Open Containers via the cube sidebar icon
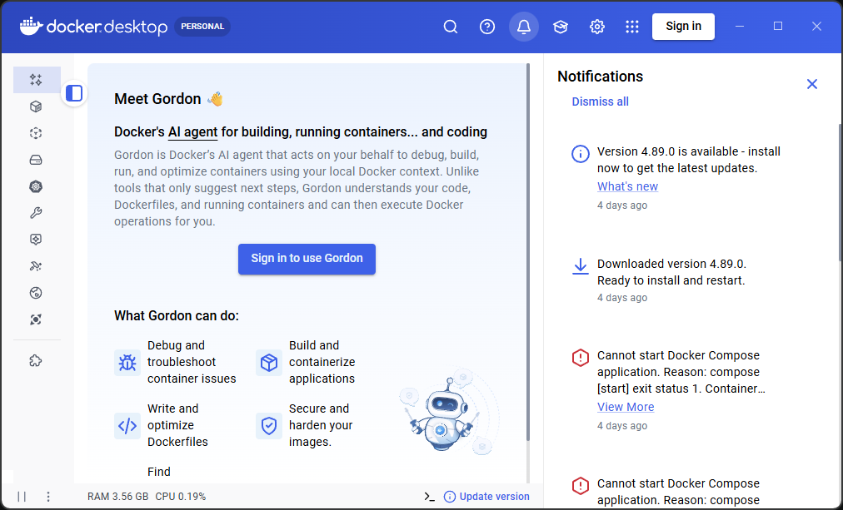 coord(36,106)
